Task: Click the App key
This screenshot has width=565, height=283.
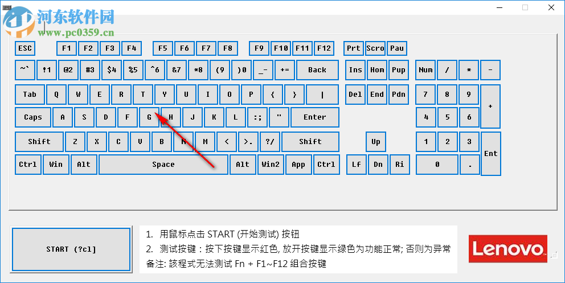Action: pos(298,165)
